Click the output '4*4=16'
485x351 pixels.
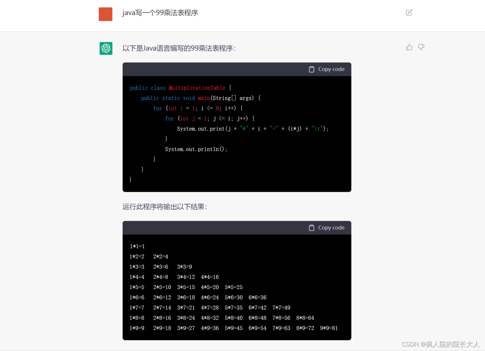210,277
